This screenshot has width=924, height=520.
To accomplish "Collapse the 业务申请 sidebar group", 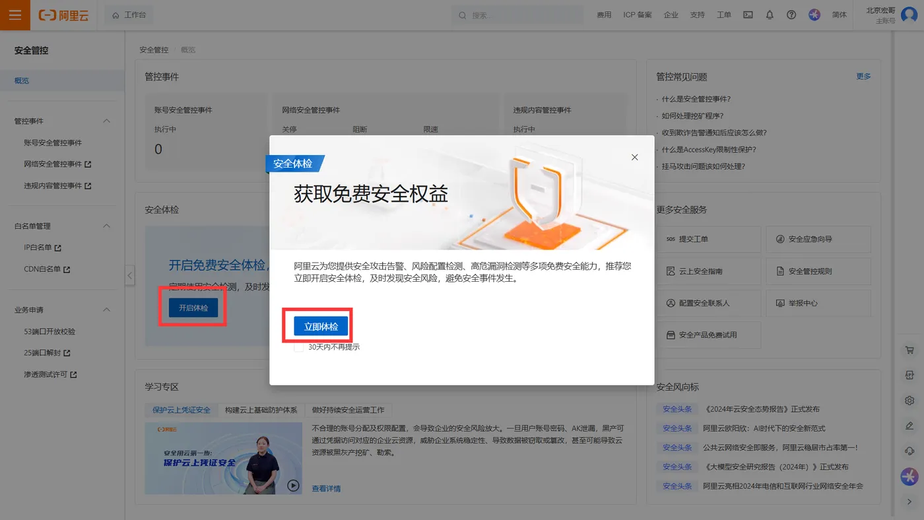I will pos(107,310).
